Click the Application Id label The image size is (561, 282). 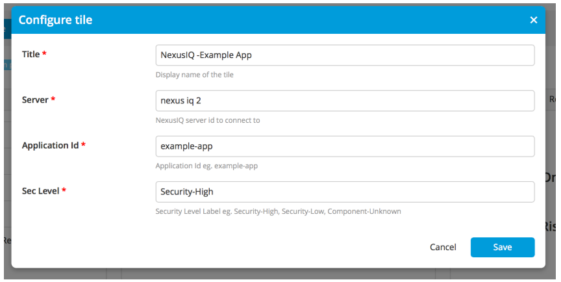click(x=50, y=146)
